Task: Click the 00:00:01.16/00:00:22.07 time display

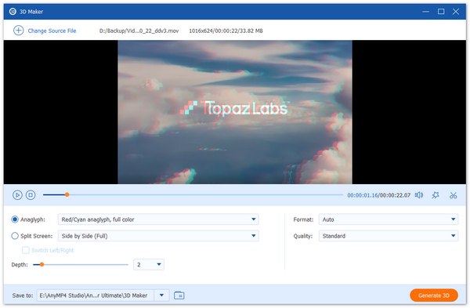Action: (x=379, y=195)
